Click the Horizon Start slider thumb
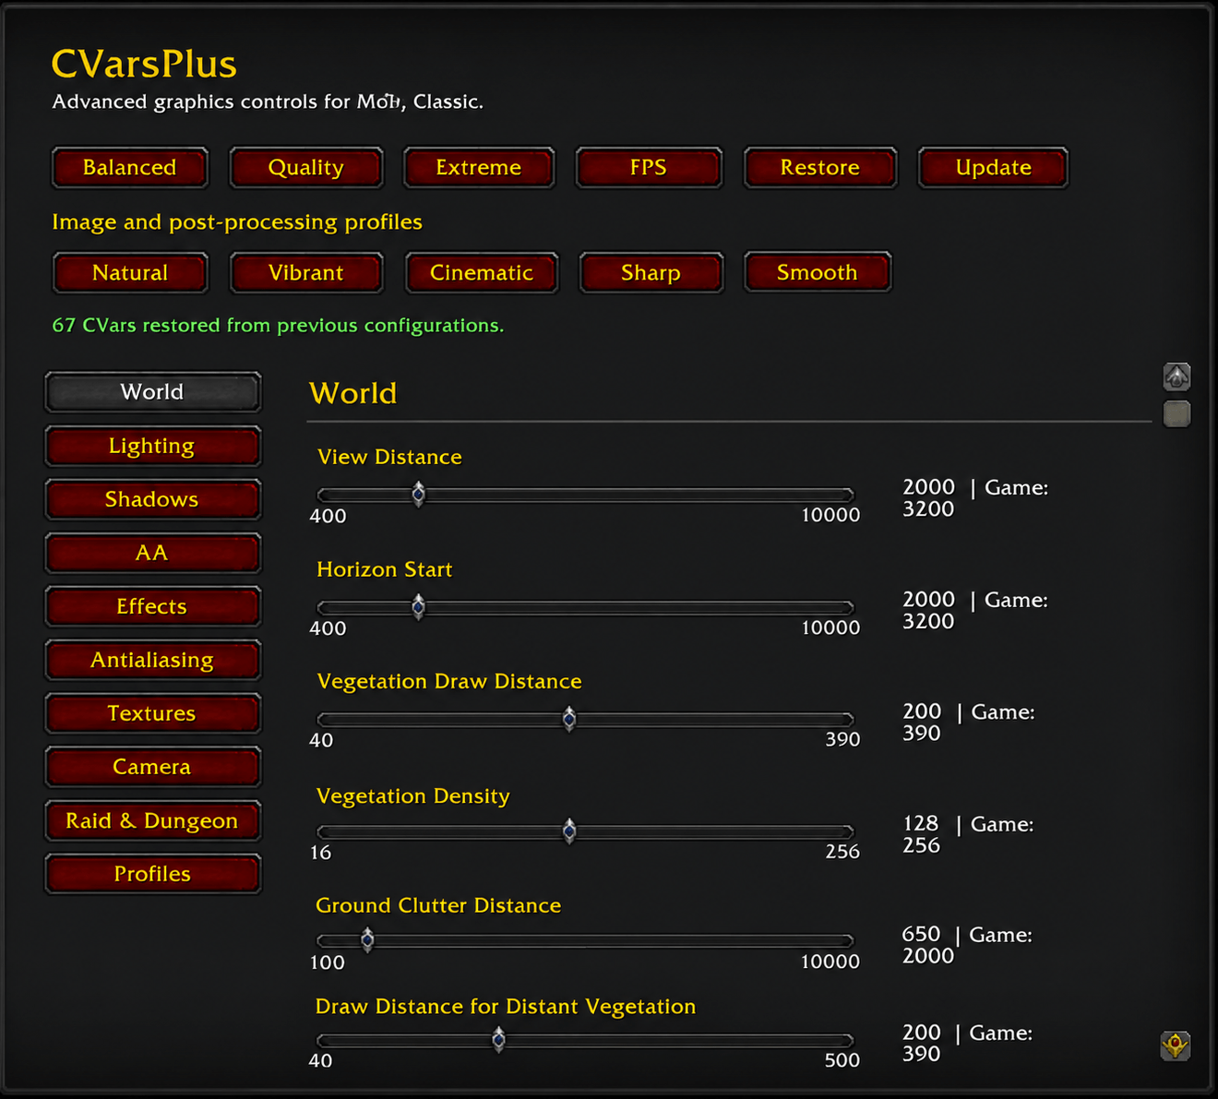The width and height of the screenshot is (1218, 1099). click(x=418, y=607)
